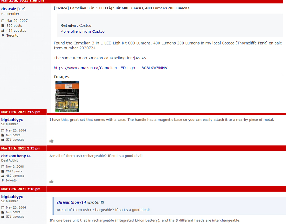Screen dimensions: 287x224
Task: View the Costco shelf photo thumbnail
Action: pyautogui.click(x=67, y=96)
